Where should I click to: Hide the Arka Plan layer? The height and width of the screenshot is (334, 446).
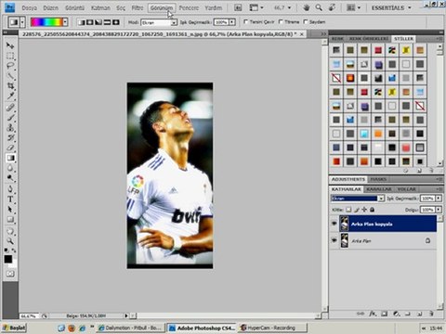click(334, 240)
